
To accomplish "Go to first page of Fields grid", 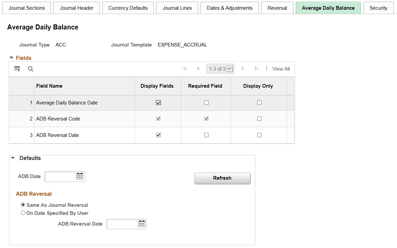I will pyautogui.click(x=184, y=69).
